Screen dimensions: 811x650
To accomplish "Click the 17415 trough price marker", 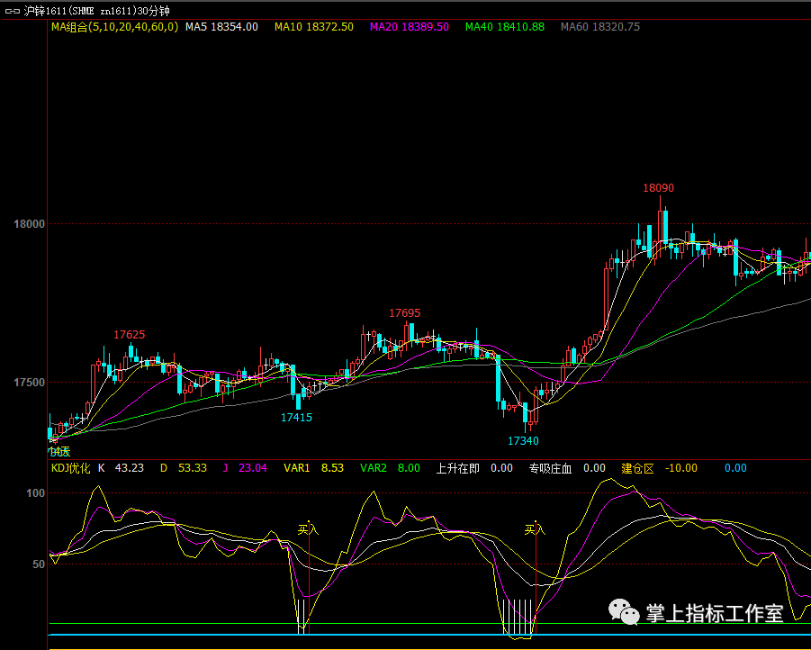I will [x=296, y=417].
